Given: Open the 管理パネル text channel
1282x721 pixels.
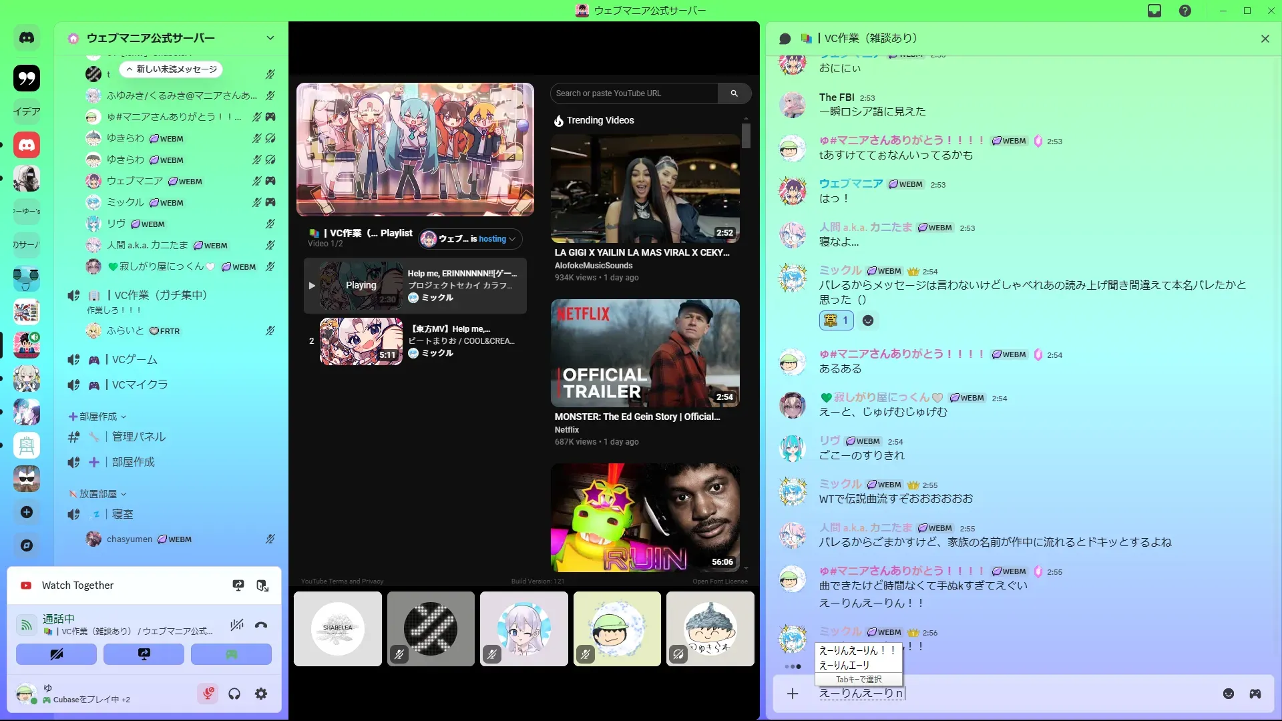Looking at the screenshot, I should (x=138, y=437).
